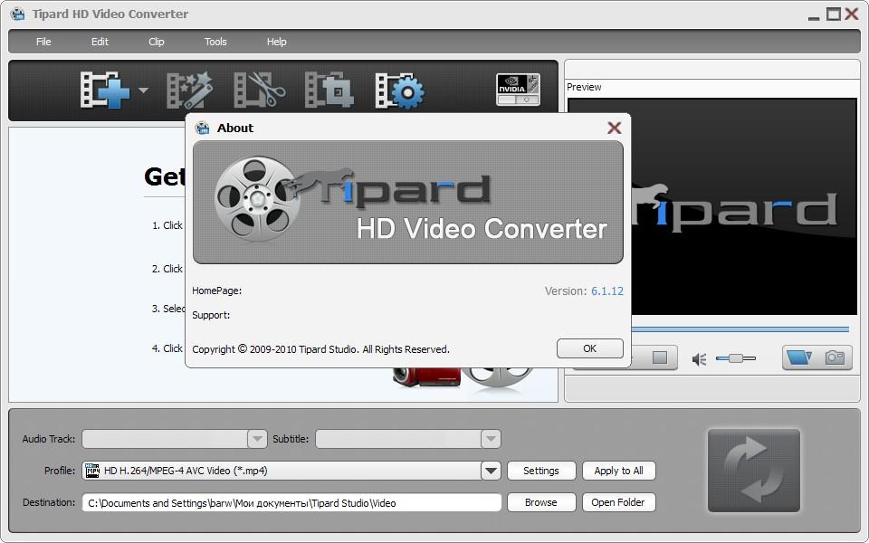
Task: Open the Clip menu
Action: pos(157,42)
